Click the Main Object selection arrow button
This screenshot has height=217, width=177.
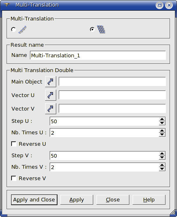point(51,81)
